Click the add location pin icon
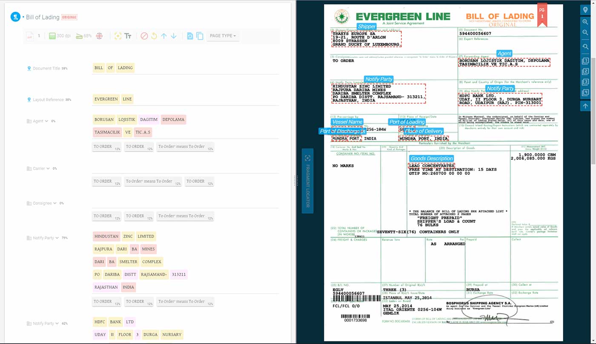The height and width of the screenshot is (344, 596). click(585, 9)
